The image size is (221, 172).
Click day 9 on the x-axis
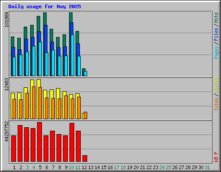pos(66,167)
